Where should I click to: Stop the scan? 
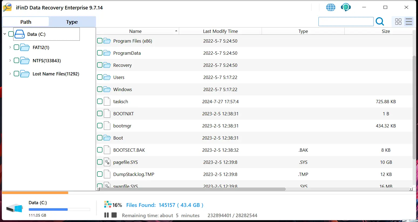[114, 215]
